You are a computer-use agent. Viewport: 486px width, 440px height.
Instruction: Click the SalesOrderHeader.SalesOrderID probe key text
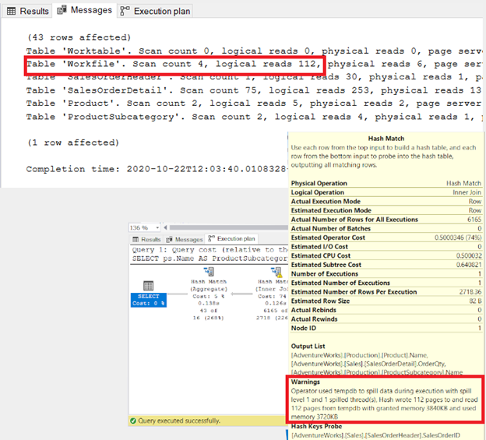click(x=375, y=435)
